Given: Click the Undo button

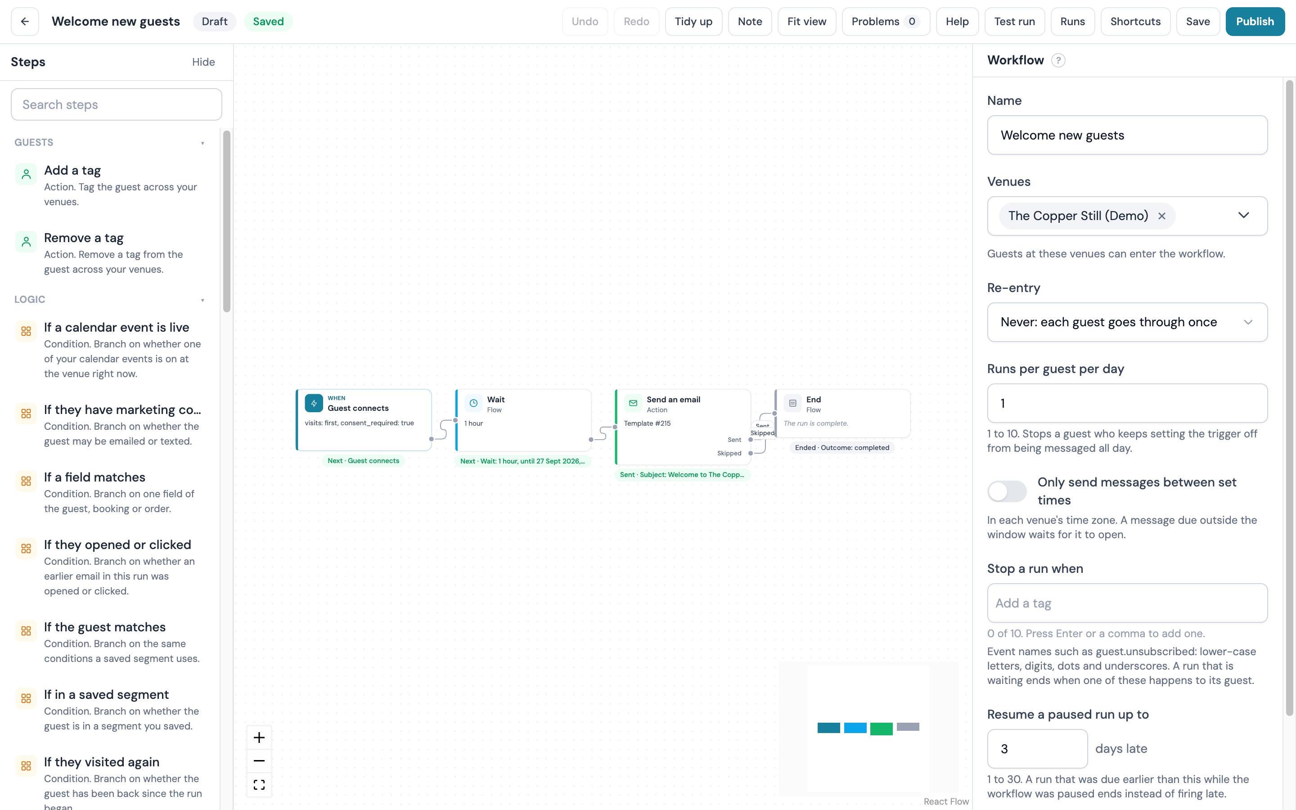Looking at the screenshot, I should 585,22.
